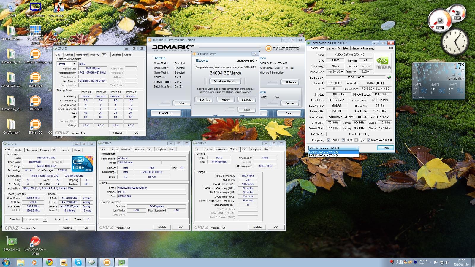Click the GPU-Z taskbar button

click(121, 262)
